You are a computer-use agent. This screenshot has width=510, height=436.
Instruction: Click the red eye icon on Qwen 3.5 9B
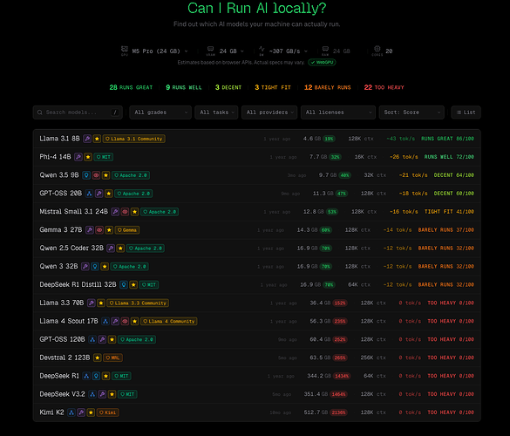click(x=96, y=175)
